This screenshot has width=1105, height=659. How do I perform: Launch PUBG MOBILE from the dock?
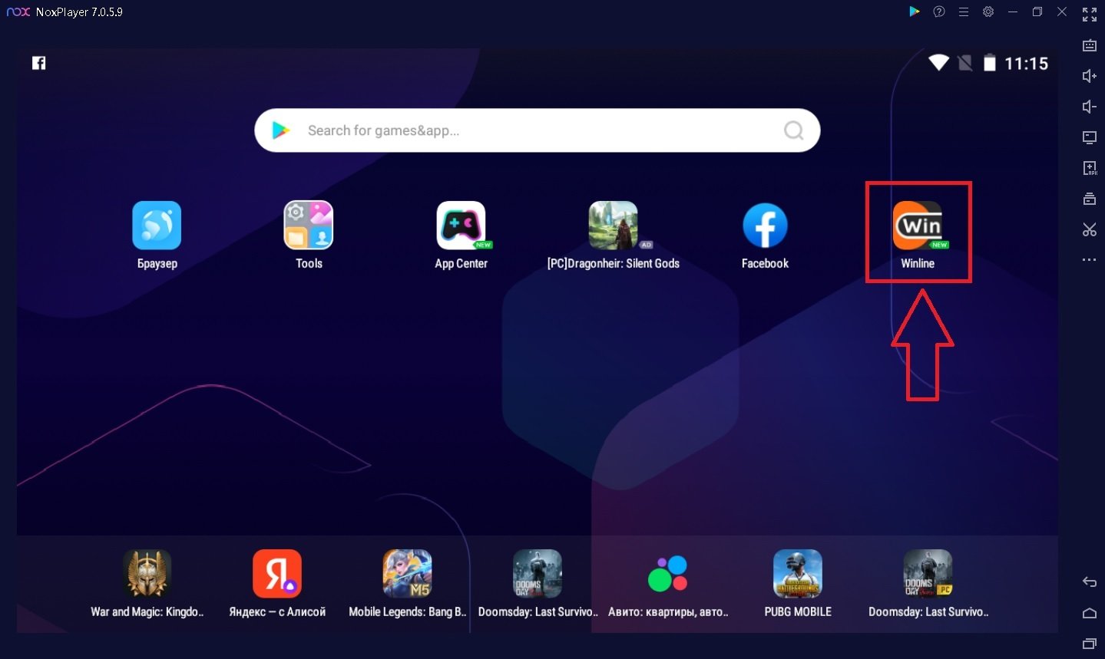(798, 574)
